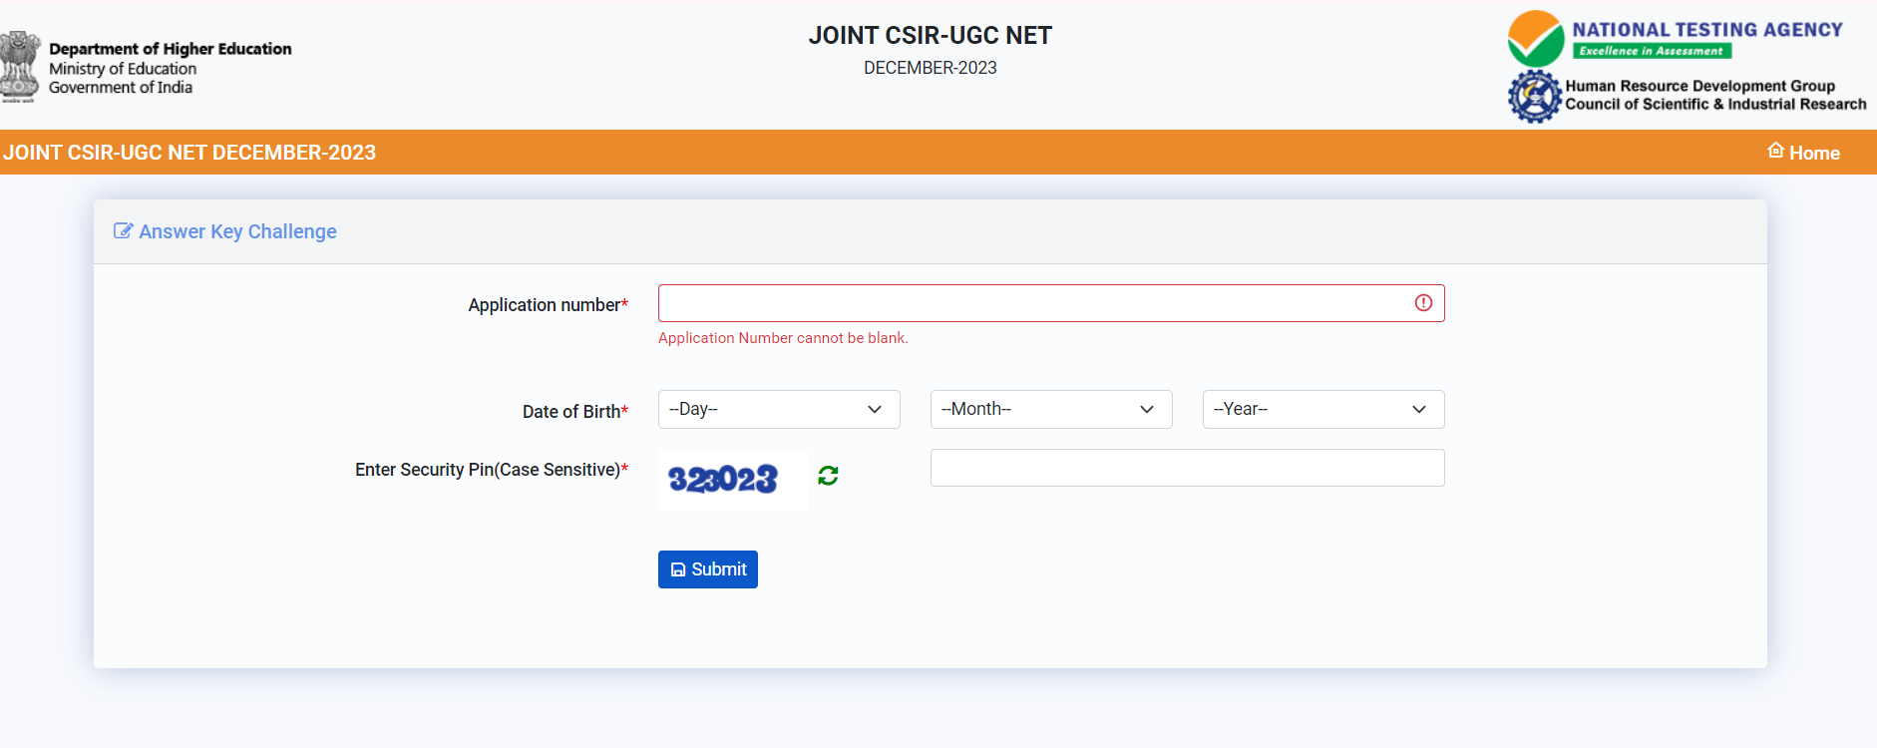Click the Security Pin input field
Viewport: 1877px width, 748px height.
pyautogui.click(x=1187, y=468)
